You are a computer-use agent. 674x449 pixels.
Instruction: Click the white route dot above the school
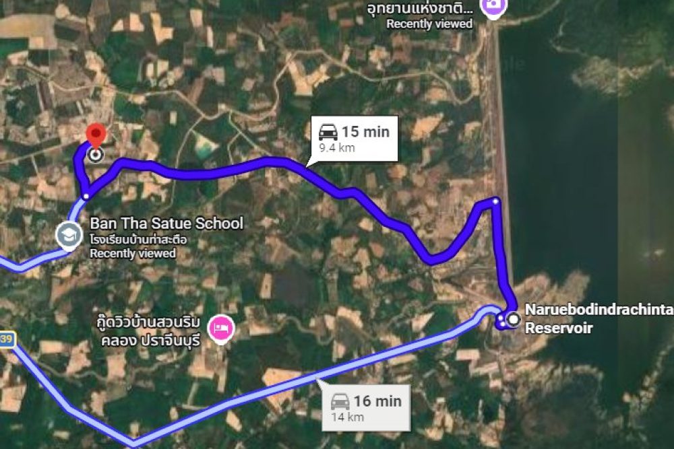pos(86,196)
